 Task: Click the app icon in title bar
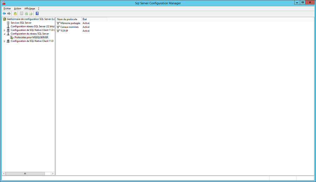coord(4,3)
